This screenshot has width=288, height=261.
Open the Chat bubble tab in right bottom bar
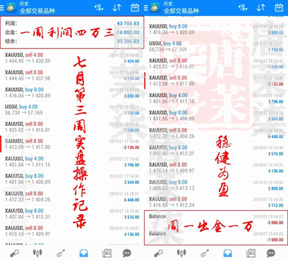[x=271, y=253]
